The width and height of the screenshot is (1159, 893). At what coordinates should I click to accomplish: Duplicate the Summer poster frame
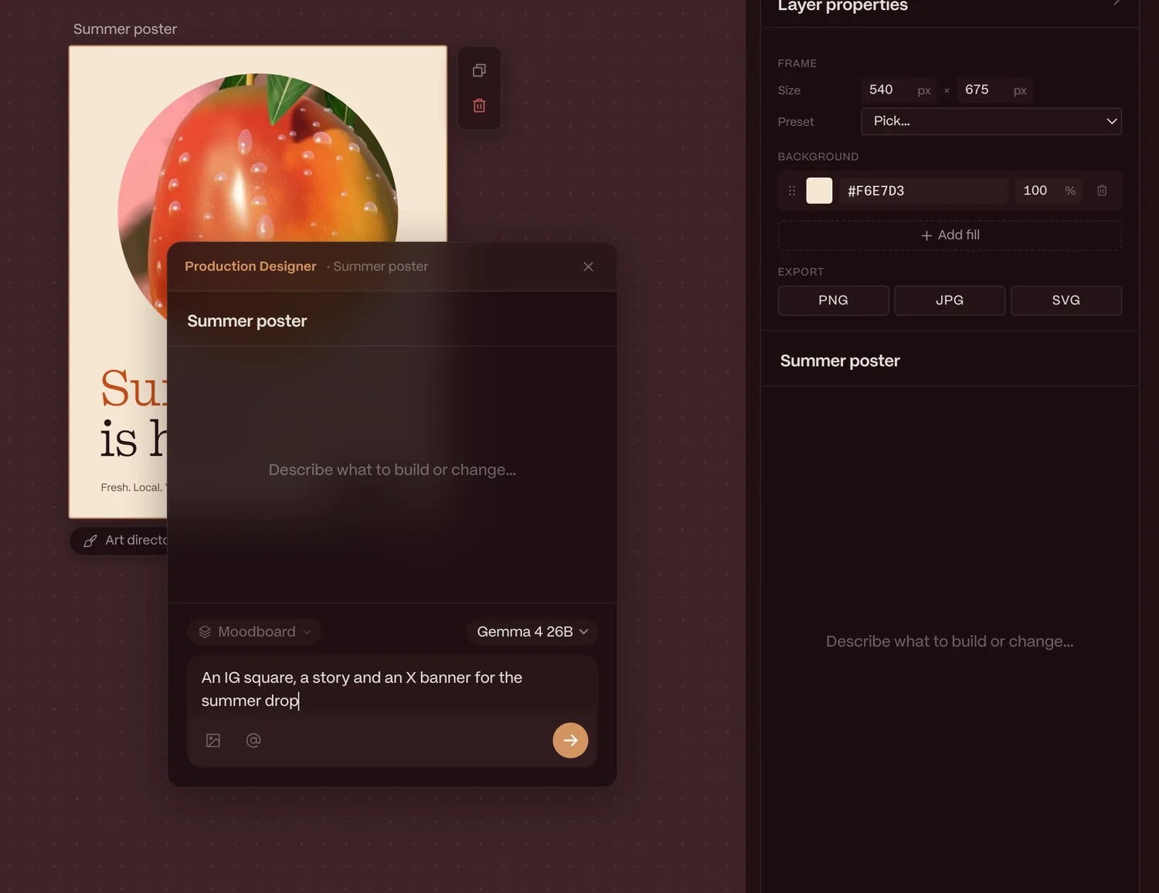479,70
